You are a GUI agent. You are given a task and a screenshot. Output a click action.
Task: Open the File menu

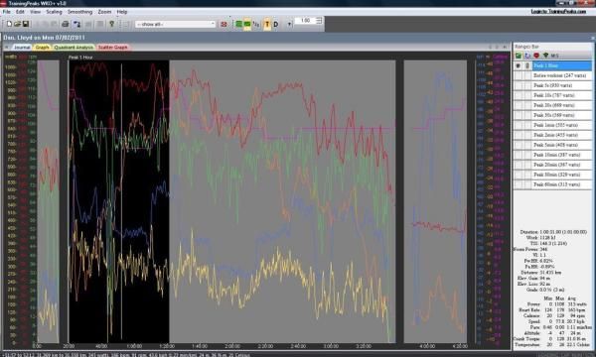coord(7,12)
